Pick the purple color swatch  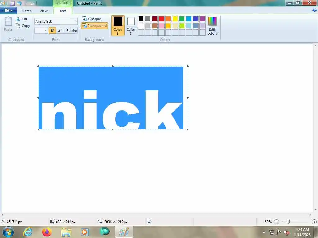click(x=202, y=19)
